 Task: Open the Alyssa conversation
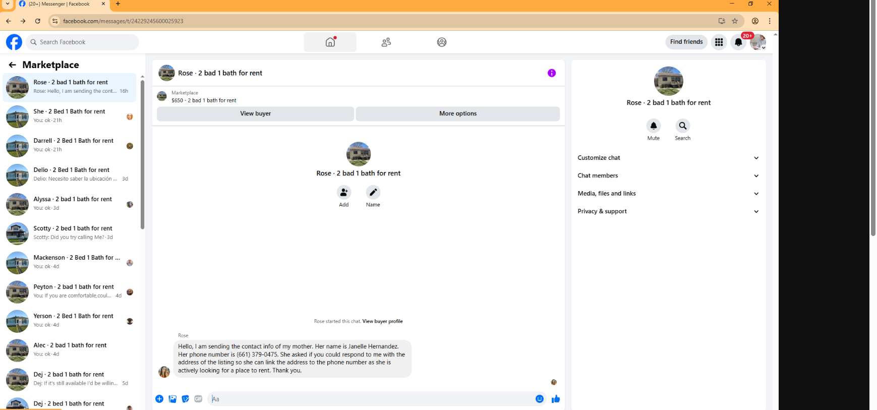[70, 204]
